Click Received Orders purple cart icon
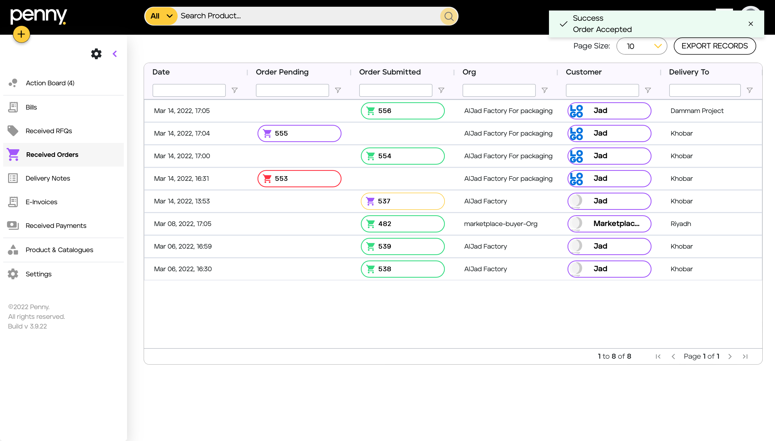This screenshot has height=441, width=775. (x=13, y=155)
